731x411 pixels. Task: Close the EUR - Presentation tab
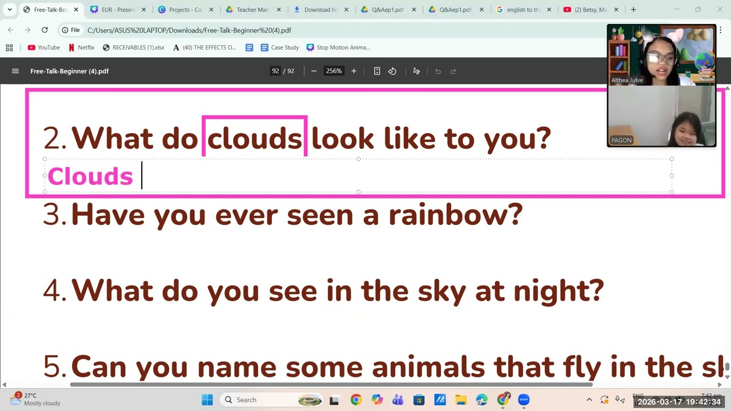click(x=143, y=10)
